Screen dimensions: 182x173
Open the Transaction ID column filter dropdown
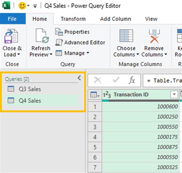coord(174,95)
